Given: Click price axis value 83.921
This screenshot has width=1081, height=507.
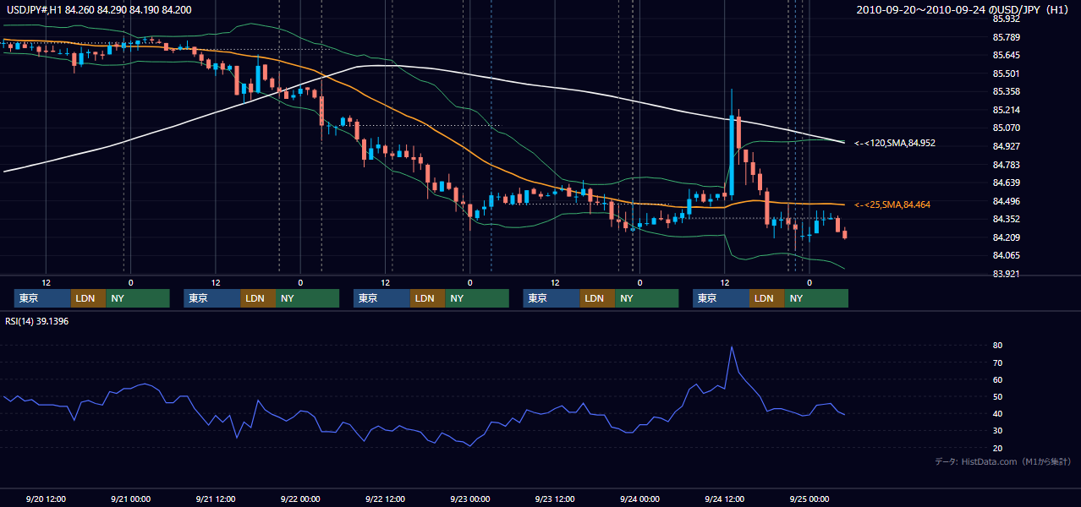Looking at the screenshot, I should (1007, 274).
